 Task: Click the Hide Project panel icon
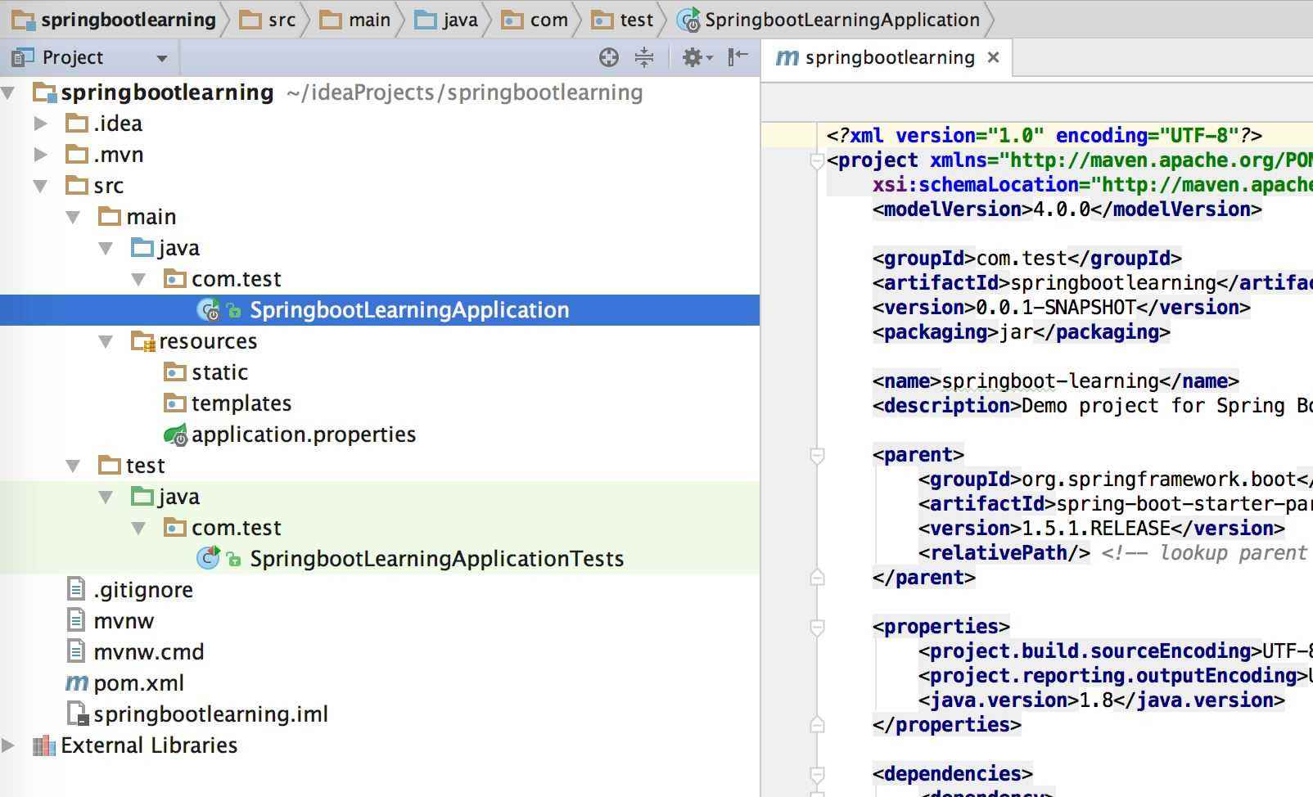point(738,56)
